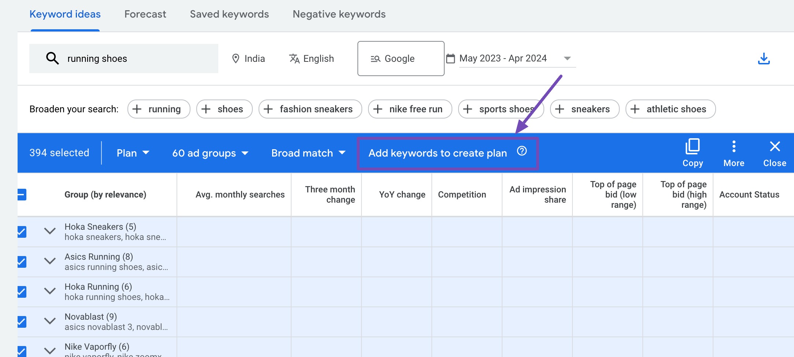Add 'shoes' to broaden search

pos(225,109)
